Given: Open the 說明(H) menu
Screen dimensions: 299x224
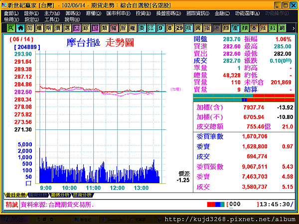Looking at the screenshot, I should 72,19.
